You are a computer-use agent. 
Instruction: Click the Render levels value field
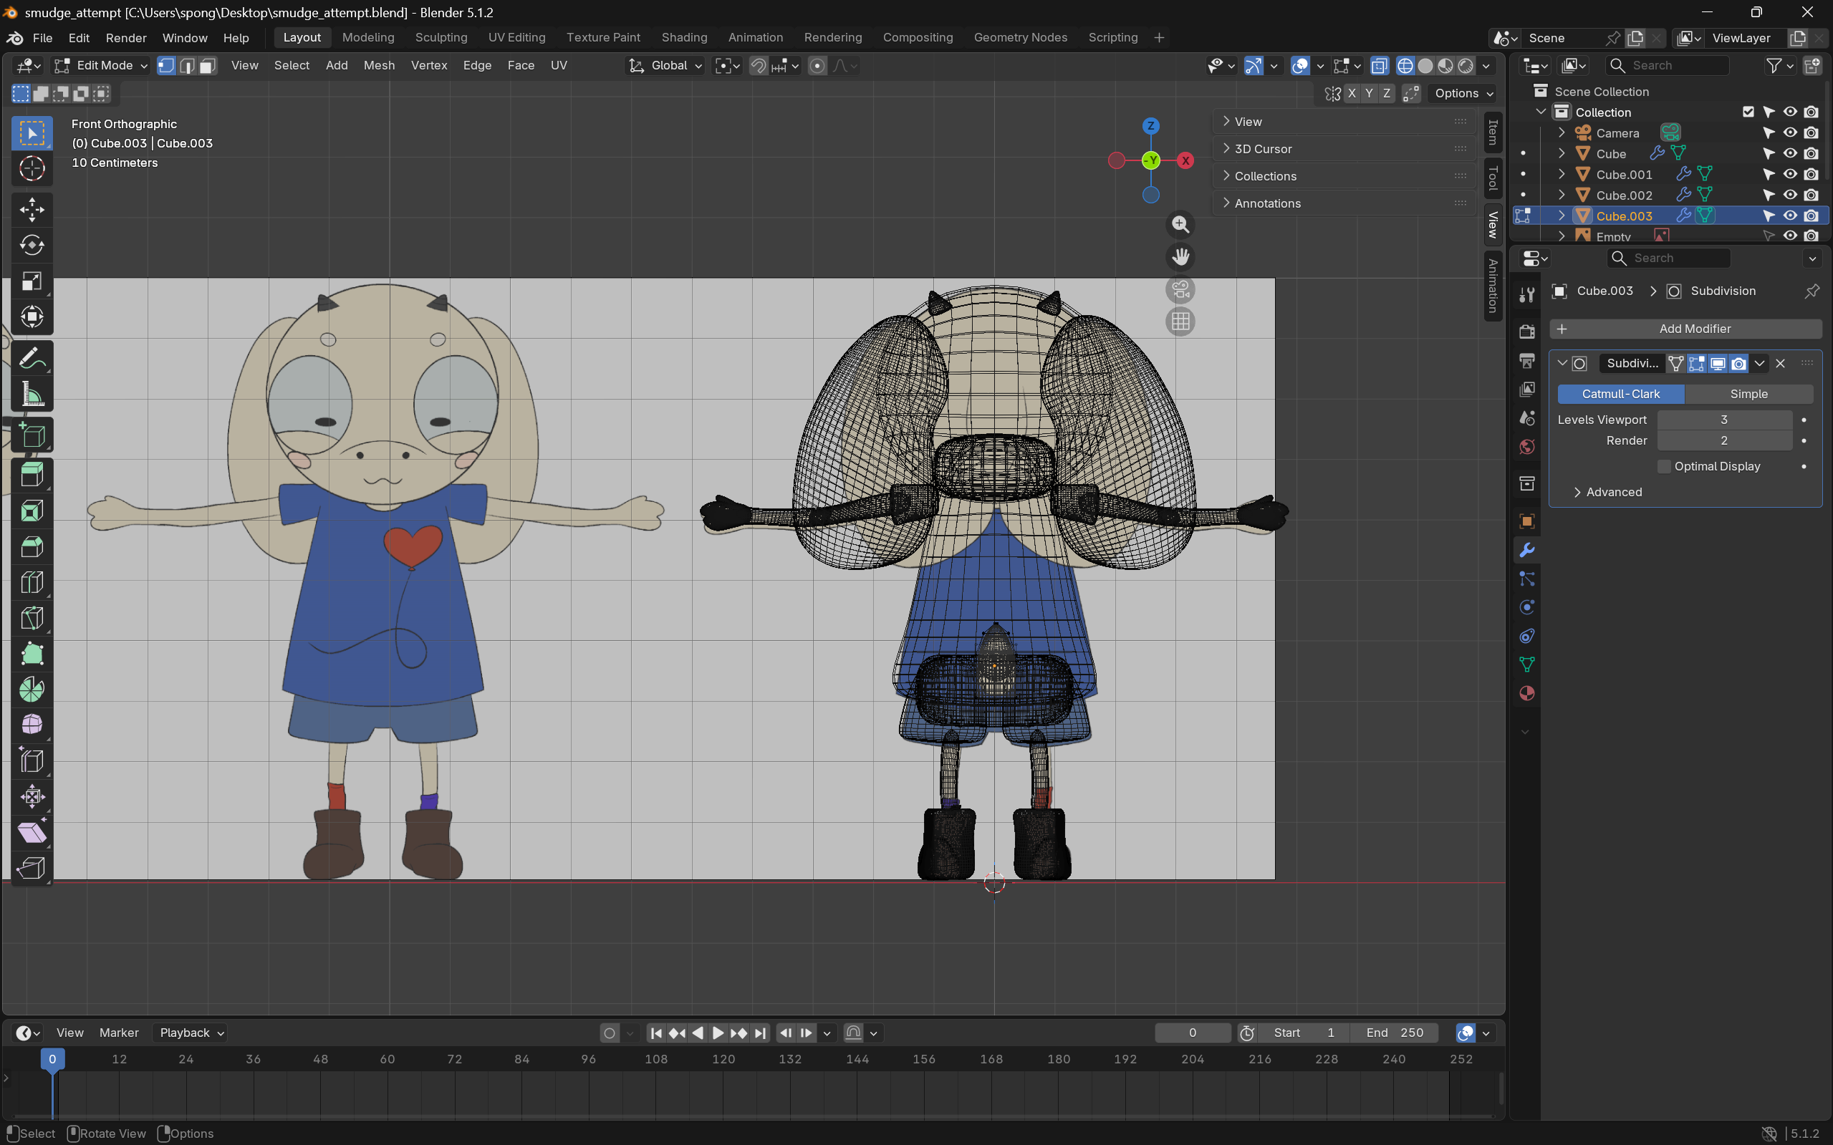point(1724,440)
